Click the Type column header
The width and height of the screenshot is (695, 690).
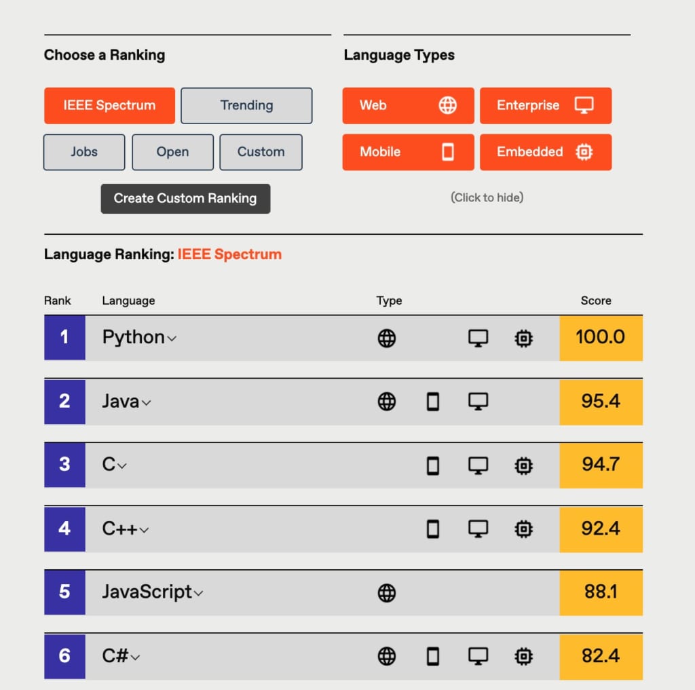pyautogui.click(x=389, y=301)
